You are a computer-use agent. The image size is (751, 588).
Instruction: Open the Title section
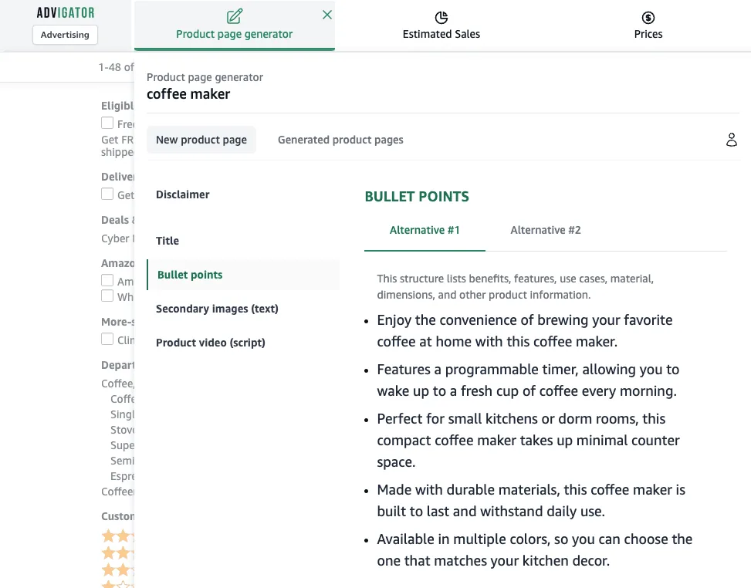tap(167, 241)
